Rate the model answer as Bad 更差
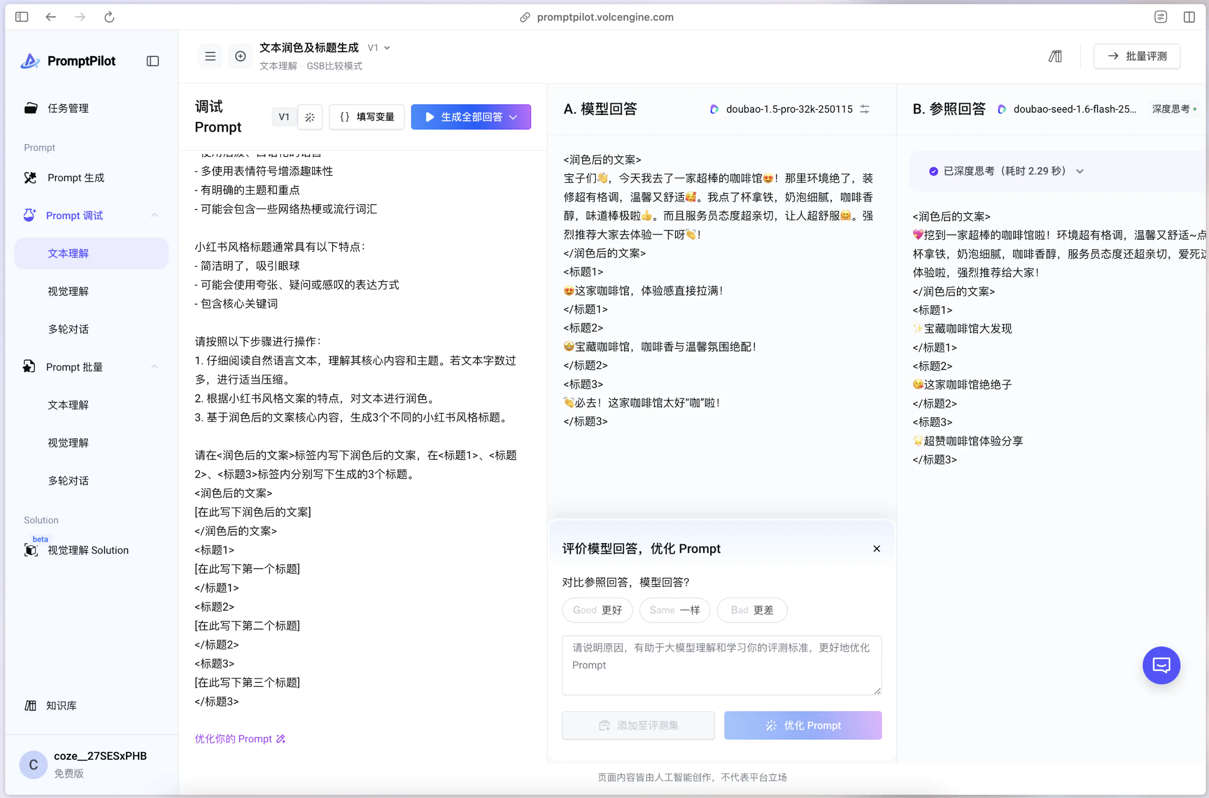Image resolution: width=1209 pixels, height=798 pixels. pyautogui.click(x=751, y=610)
